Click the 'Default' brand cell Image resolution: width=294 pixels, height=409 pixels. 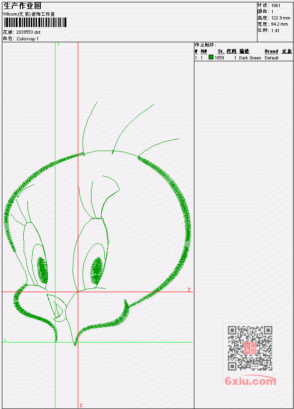272,57
